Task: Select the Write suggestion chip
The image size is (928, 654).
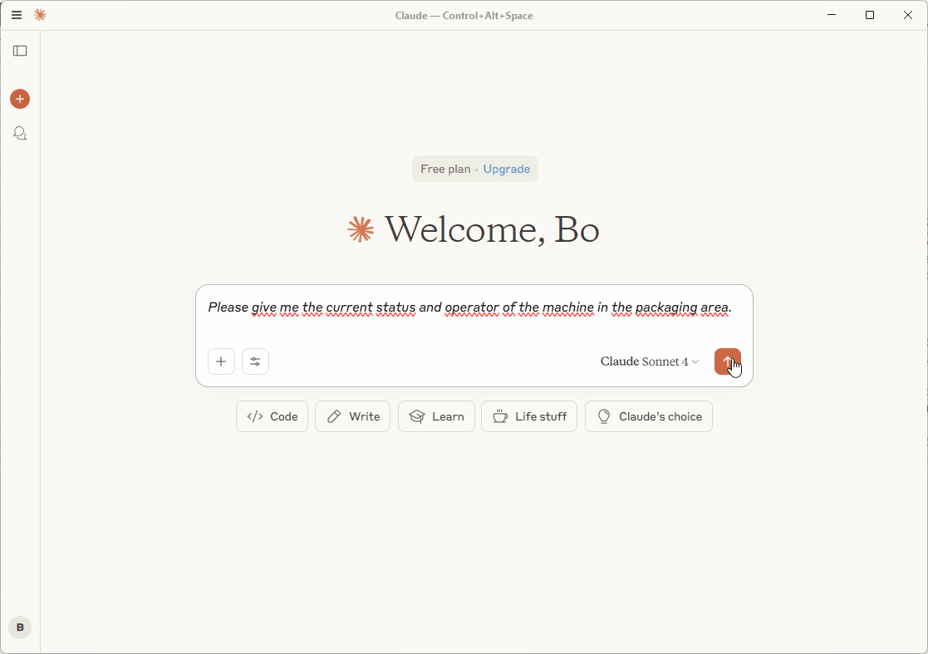Action: 353,416
